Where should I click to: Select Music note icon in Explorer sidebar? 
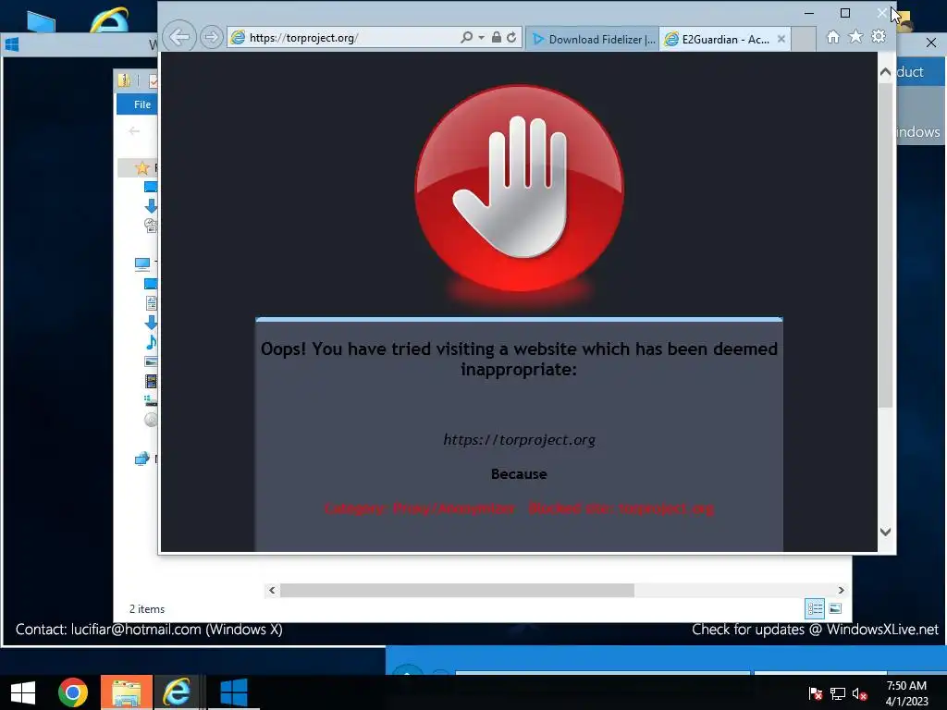point(151,342)
